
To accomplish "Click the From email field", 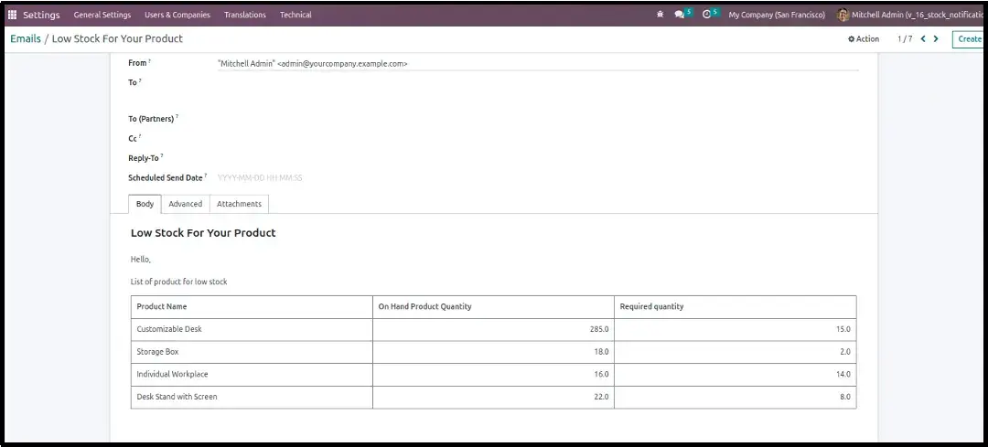I will click(x=538, y=64).
